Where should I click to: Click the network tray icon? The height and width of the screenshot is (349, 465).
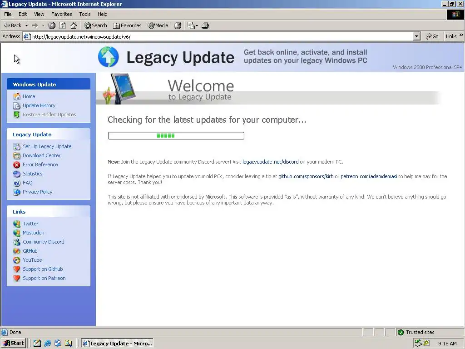click(x=418, y=344)
